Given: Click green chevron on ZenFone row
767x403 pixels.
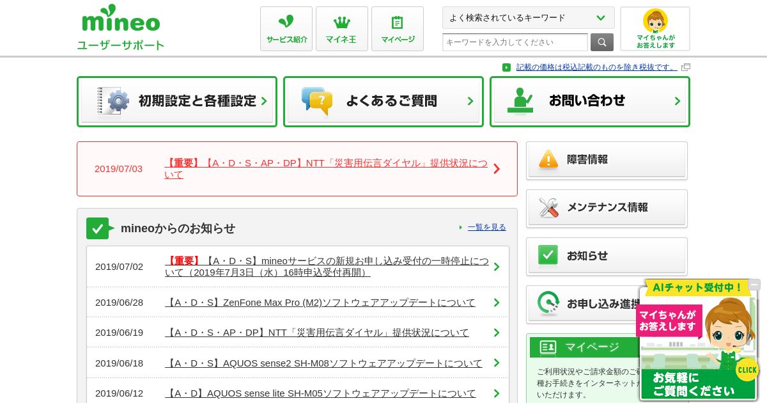Looking at the screenshot, I should coord(497,303).
